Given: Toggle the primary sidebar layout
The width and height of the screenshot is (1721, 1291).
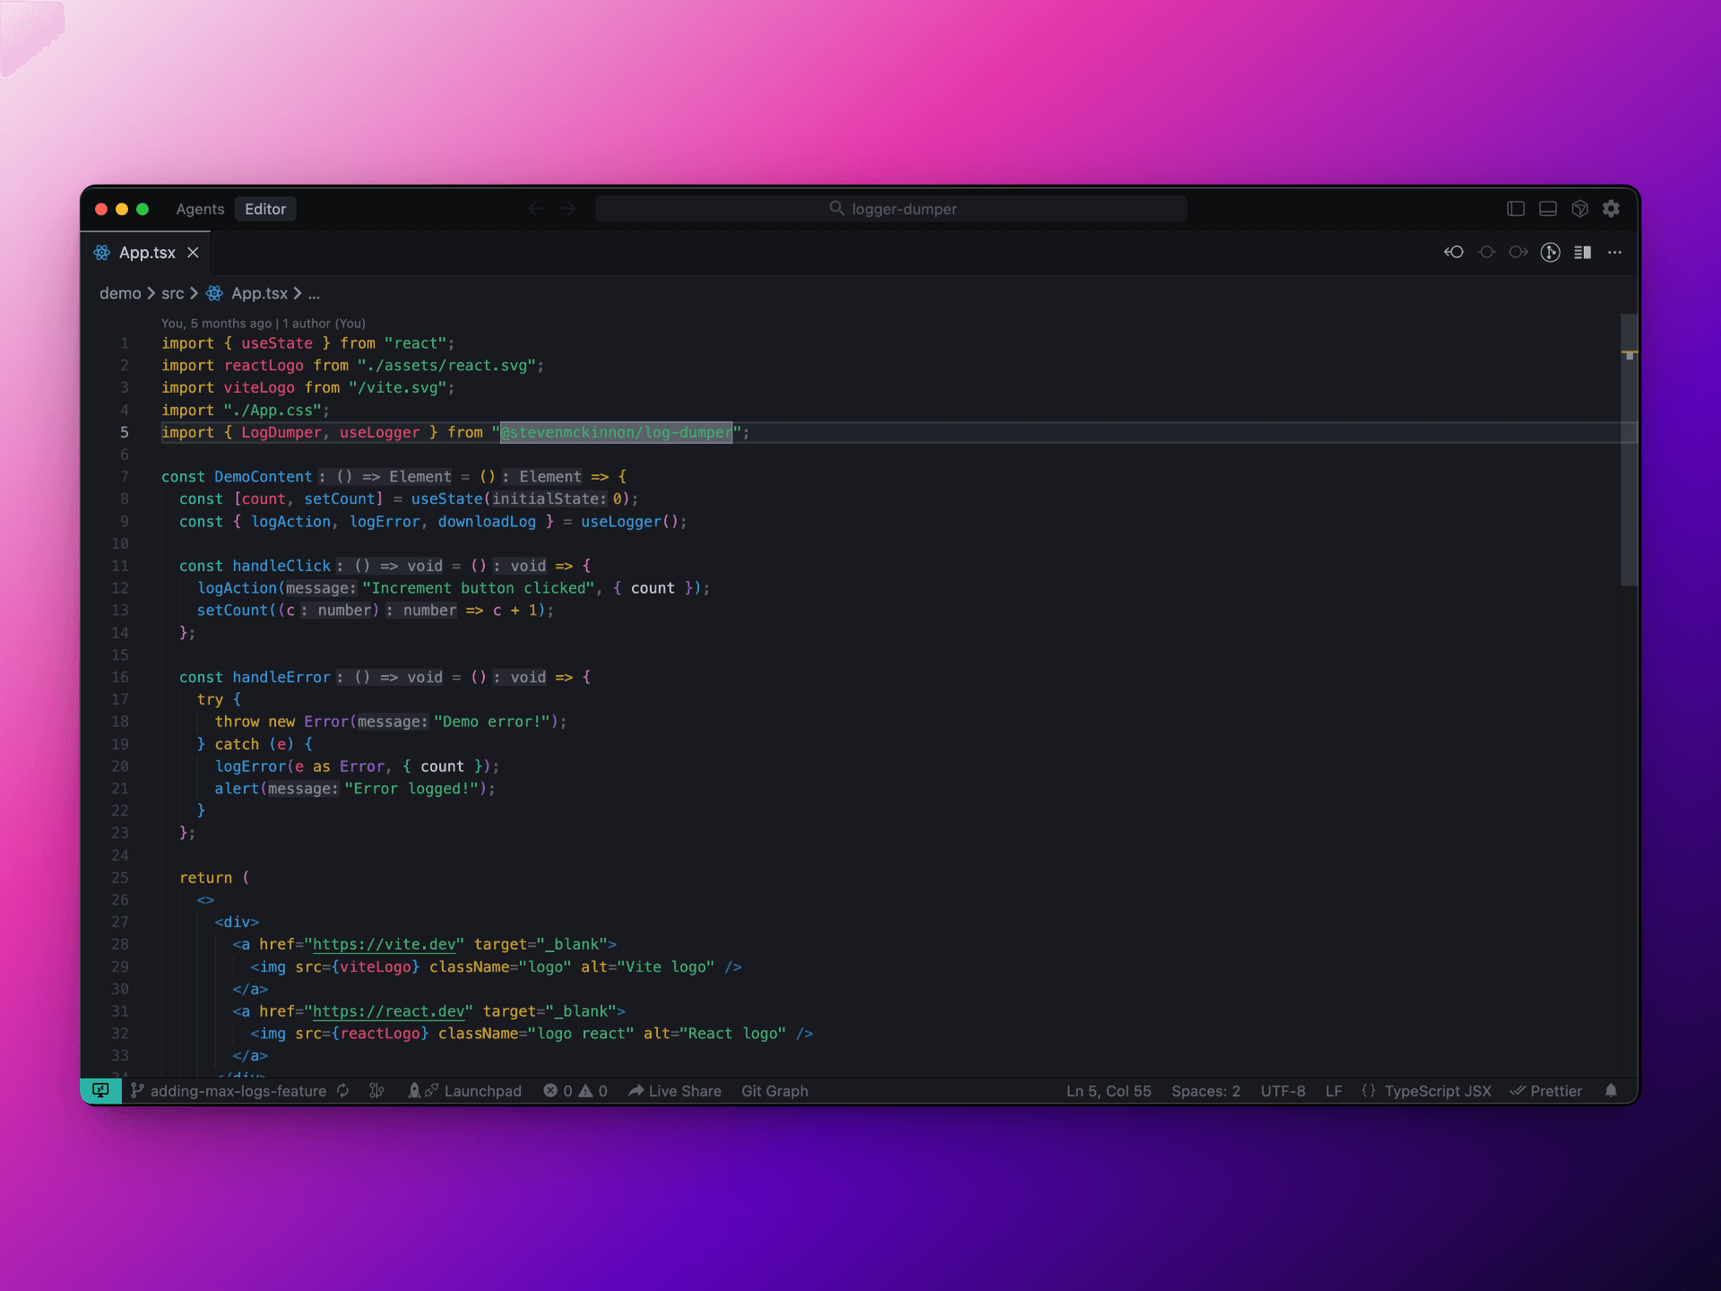Looking at the screenshot, I should [x=1516, y=209].
